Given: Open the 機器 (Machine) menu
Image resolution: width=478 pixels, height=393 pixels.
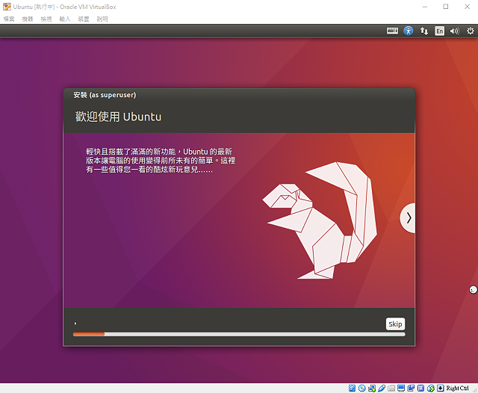Looking at the screenshot, I should point(28,19).
